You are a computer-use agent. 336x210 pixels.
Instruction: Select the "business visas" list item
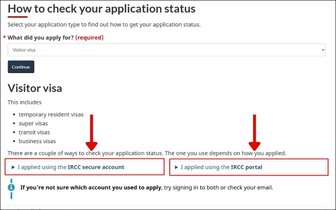(x=37, y=141)
